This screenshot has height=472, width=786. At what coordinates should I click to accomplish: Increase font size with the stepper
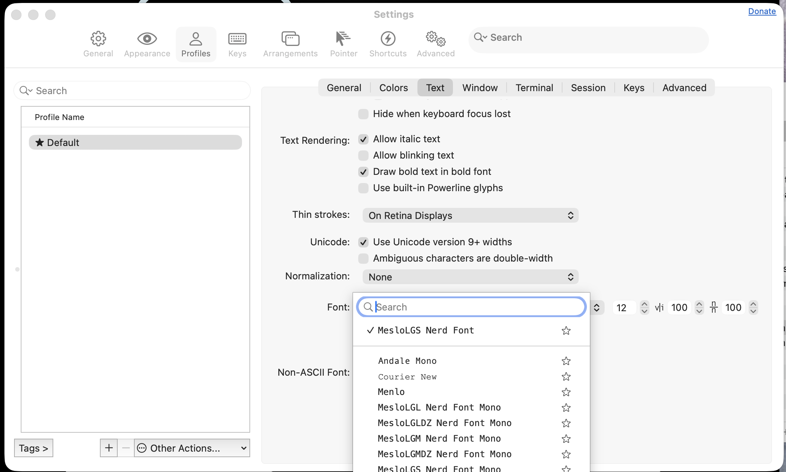[x=644, y=305]
